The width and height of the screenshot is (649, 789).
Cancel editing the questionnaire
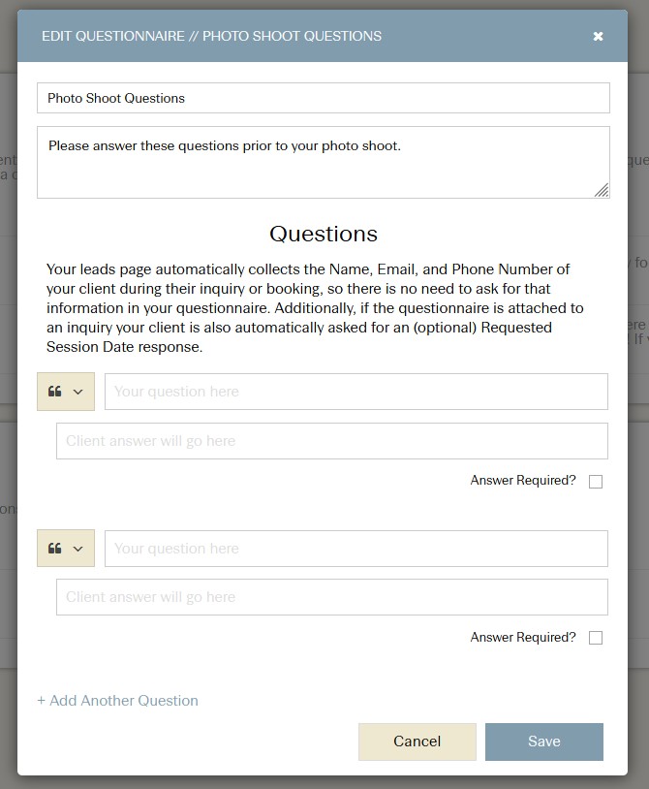tap(417, 742)
